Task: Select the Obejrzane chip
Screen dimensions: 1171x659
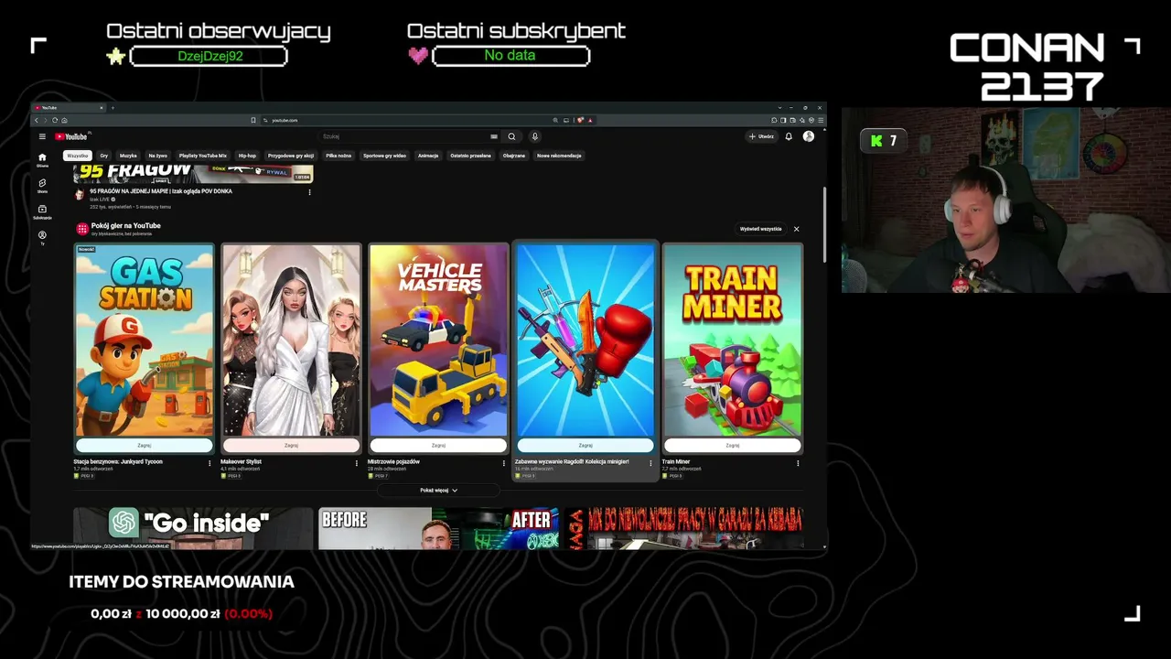Action: 514,156
